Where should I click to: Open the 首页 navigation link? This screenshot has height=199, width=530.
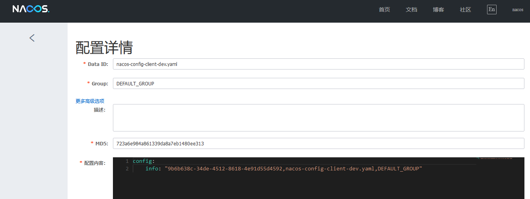tap(384, 10)
